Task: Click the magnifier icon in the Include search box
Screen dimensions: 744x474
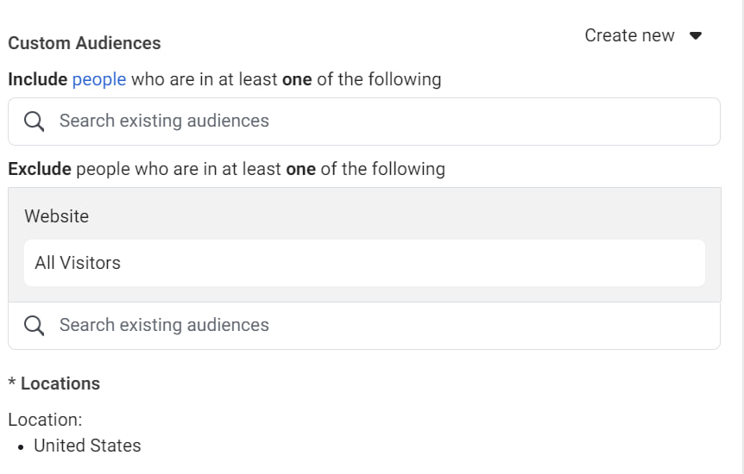Action: point(35,122)
